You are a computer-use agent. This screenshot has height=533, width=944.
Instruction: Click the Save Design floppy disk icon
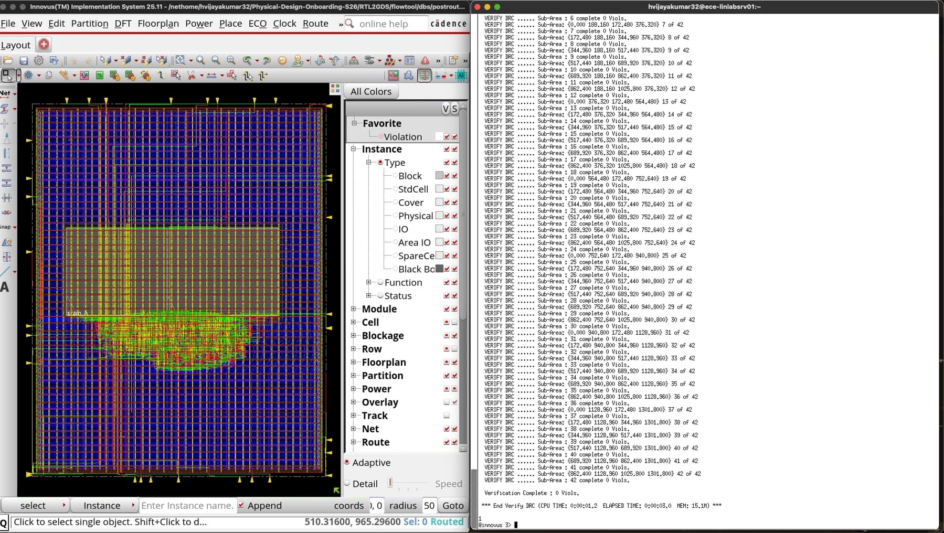point(23,61)
